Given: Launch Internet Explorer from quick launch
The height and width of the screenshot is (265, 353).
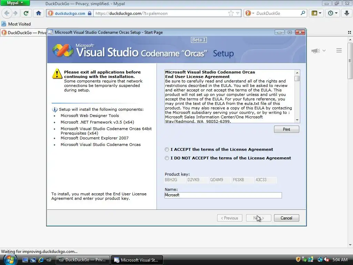Looking at the screenshot, I should pos(41,260).
